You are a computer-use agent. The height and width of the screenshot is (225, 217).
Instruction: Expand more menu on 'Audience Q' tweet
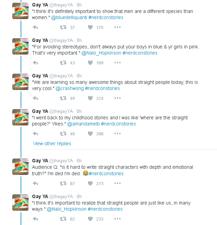tap(118, 183)
